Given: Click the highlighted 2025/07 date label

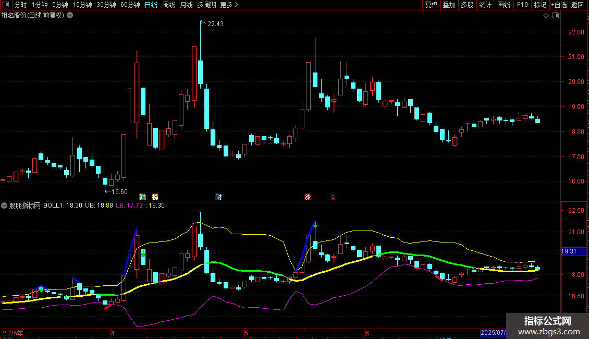Looking at the screenshot, I should coord(493,333).
